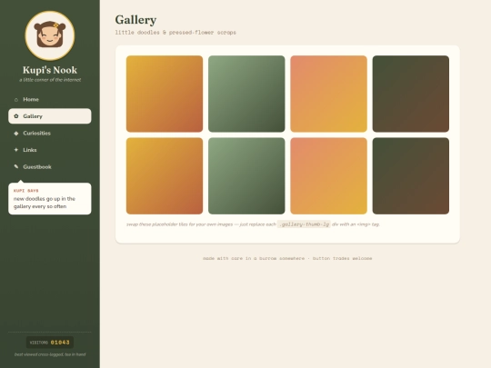This screenshot has height=368, width=491.
Task: Click the visitors counter badge 01043
Action: tap(50, 343)
